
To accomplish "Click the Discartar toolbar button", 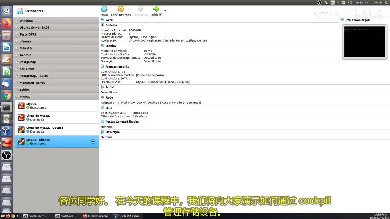I will 140,11.
